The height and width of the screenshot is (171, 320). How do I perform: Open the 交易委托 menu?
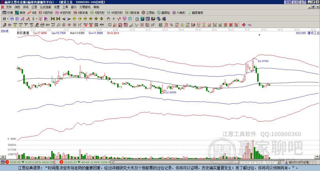85,7
